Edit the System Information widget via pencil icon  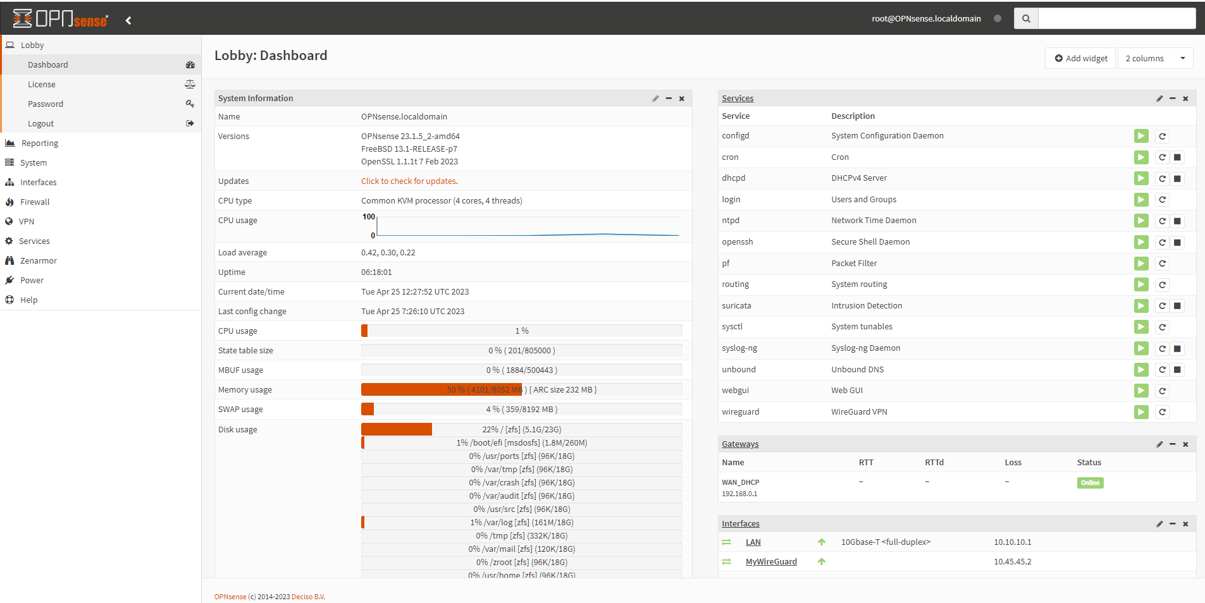[x=655, y=99]
